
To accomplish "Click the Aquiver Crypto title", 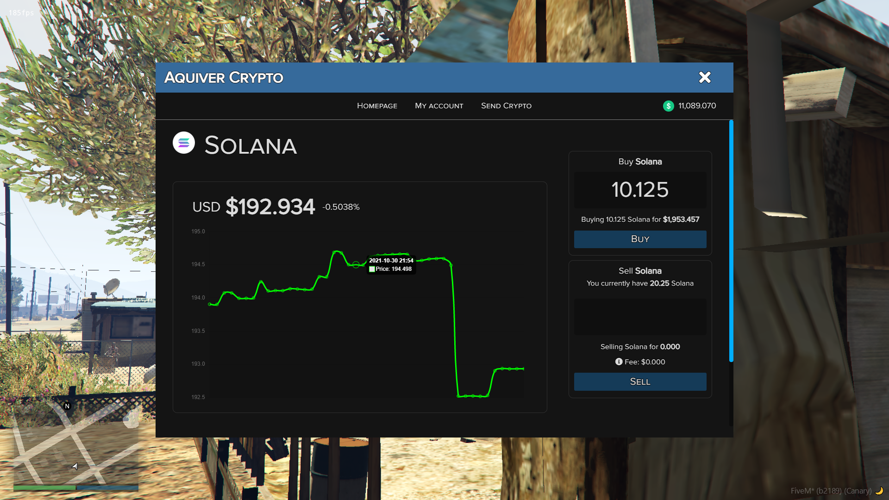I will [x=224, y=77].
